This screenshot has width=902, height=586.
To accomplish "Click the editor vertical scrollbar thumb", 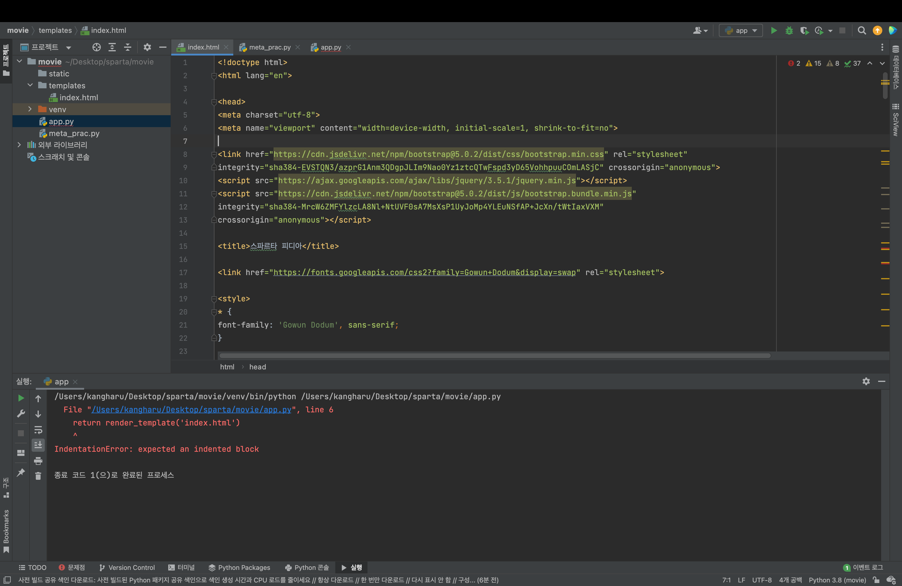I will [x=885, y=85].
